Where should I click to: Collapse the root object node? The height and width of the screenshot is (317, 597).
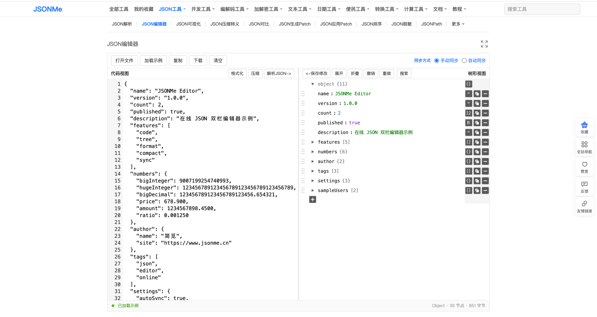(313, 84)
